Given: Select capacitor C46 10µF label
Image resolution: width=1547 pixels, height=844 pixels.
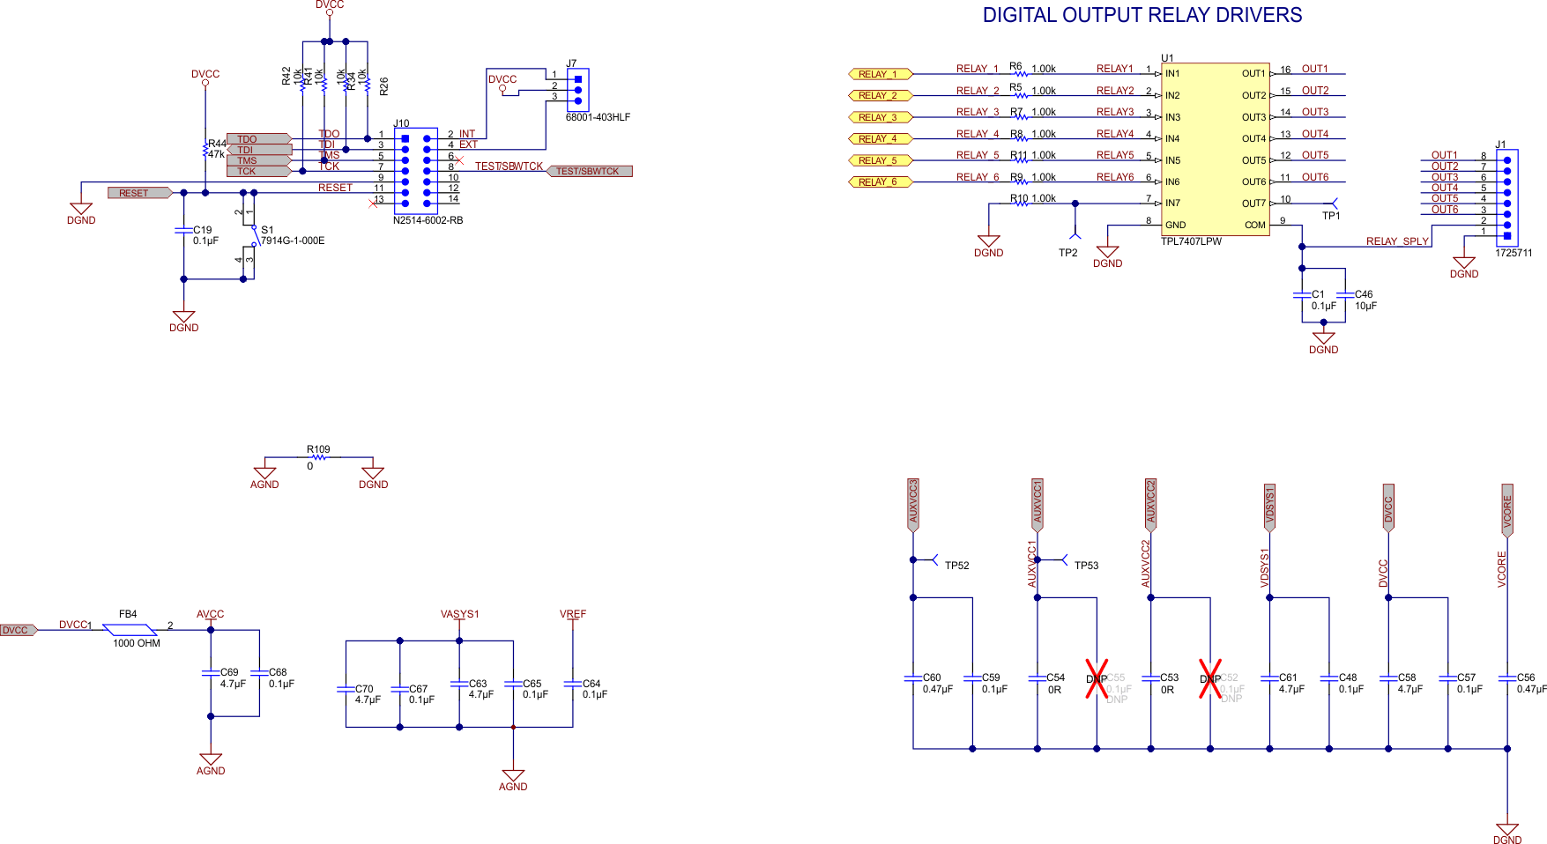Looking at the screenshot, I should click(1365, 300).
